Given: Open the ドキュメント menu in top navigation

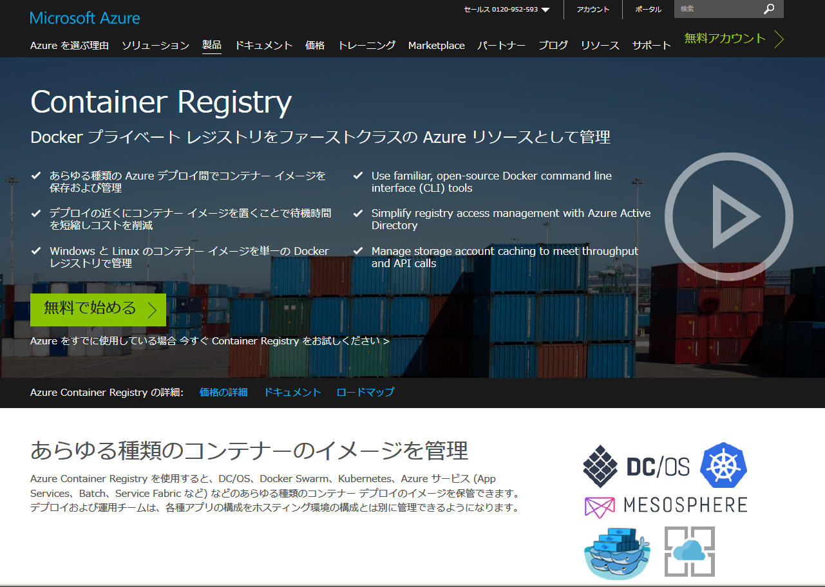Looking at the screenshot, I should point(263,45).
